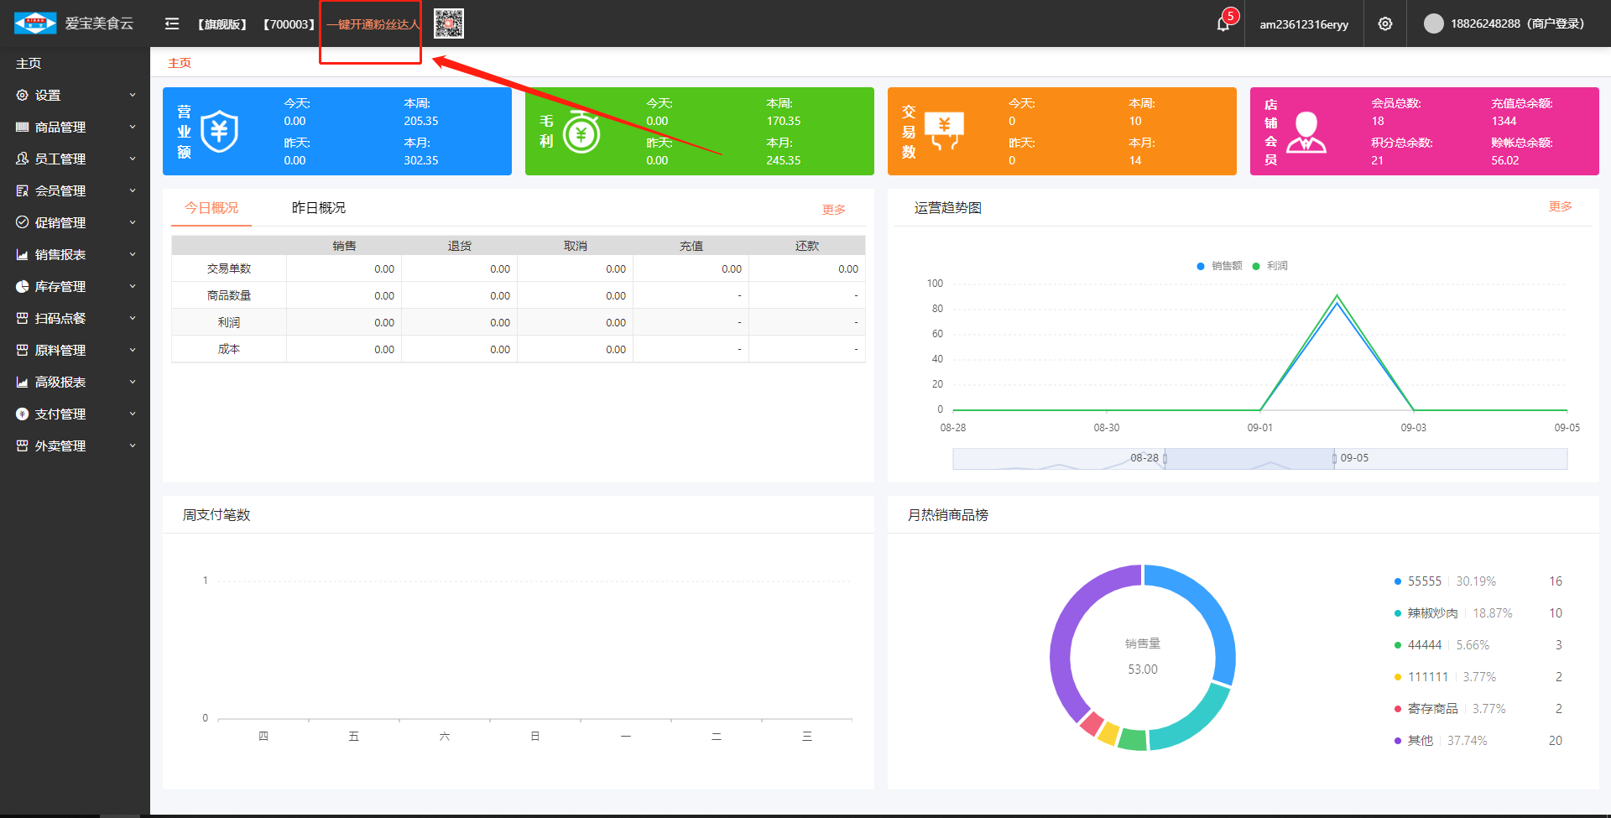Click the 营业额 shield yen icon
The width and height of the screenshot is (1611, 818).
coord(220,132)
